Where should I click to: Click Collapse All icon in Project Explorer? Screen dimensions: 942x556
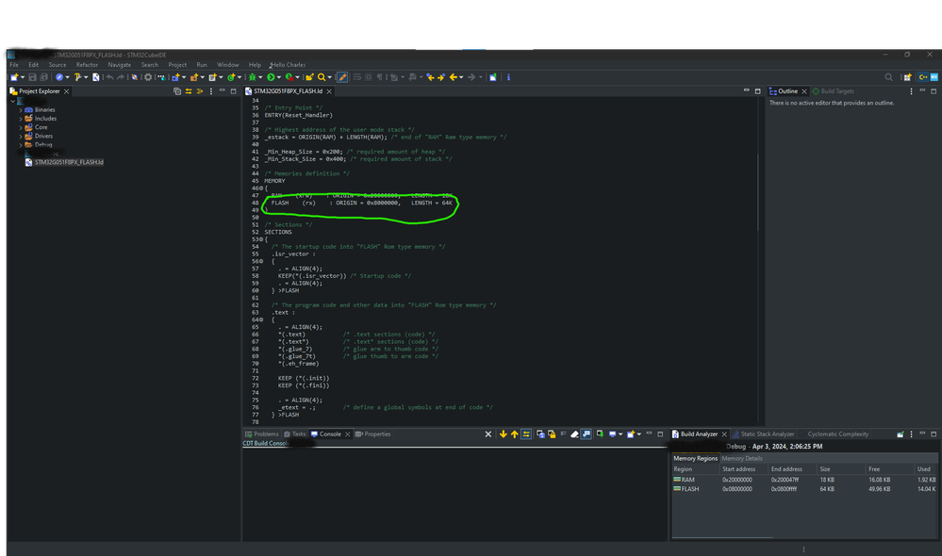[x=177, y=91]
